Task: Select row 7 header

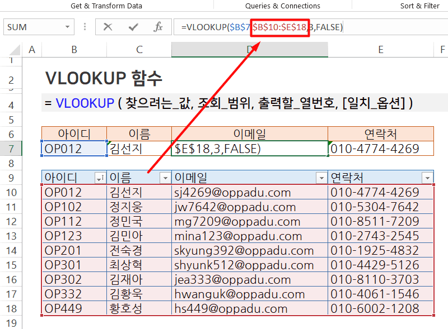Action: pyautogui.click(x=11, y=149)
